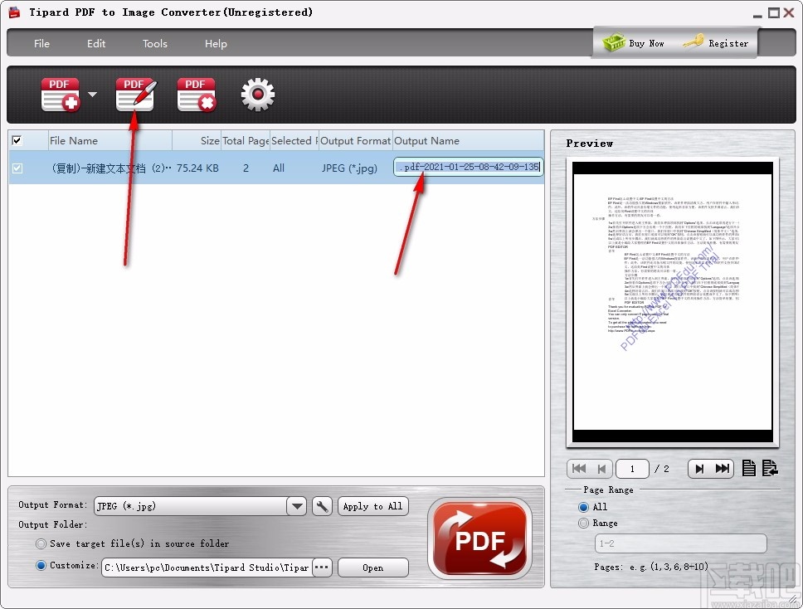Screen dimensions: 803x609
Task: Enable 'Save target file(s) in source folder'
Action: 41,543
